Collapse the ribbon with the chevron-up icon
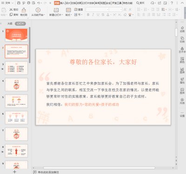 [x=182, y=3]
